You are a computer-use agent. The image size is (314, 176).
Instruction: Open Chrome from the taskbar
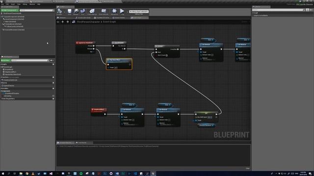(27, 174)
